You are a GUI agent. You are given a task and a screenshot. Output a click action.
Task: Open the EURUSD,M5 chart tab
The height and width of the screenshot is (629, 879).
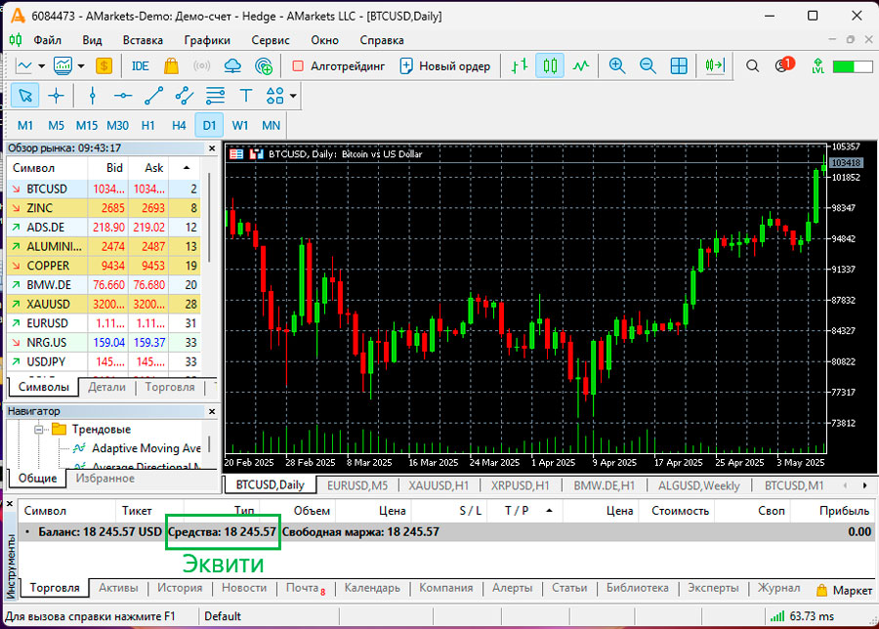357,485
